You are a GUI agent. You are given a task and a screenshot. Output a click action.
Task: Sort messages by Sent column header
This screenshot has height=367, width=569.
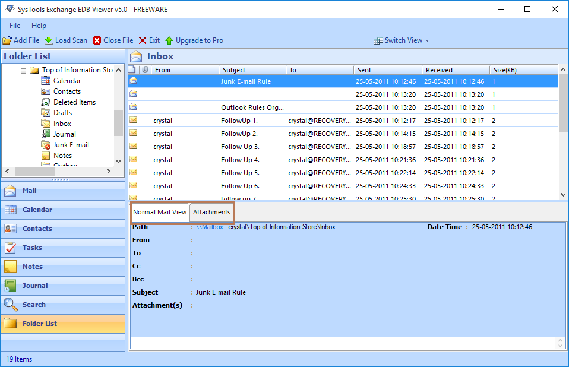coord(388,70)
